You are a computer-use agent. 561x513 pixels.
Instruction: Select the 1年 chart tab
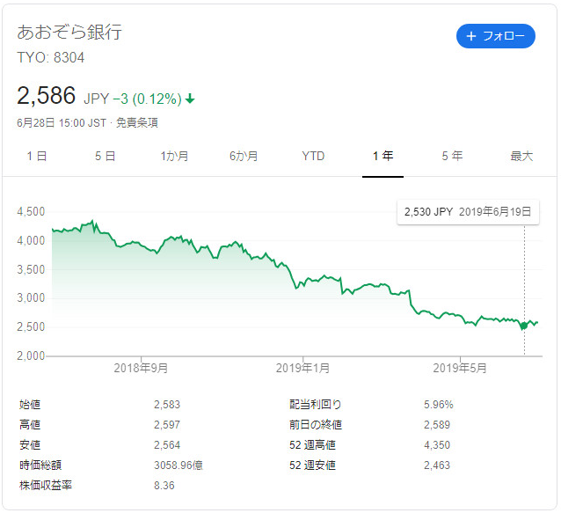click(x=382, y=156)
